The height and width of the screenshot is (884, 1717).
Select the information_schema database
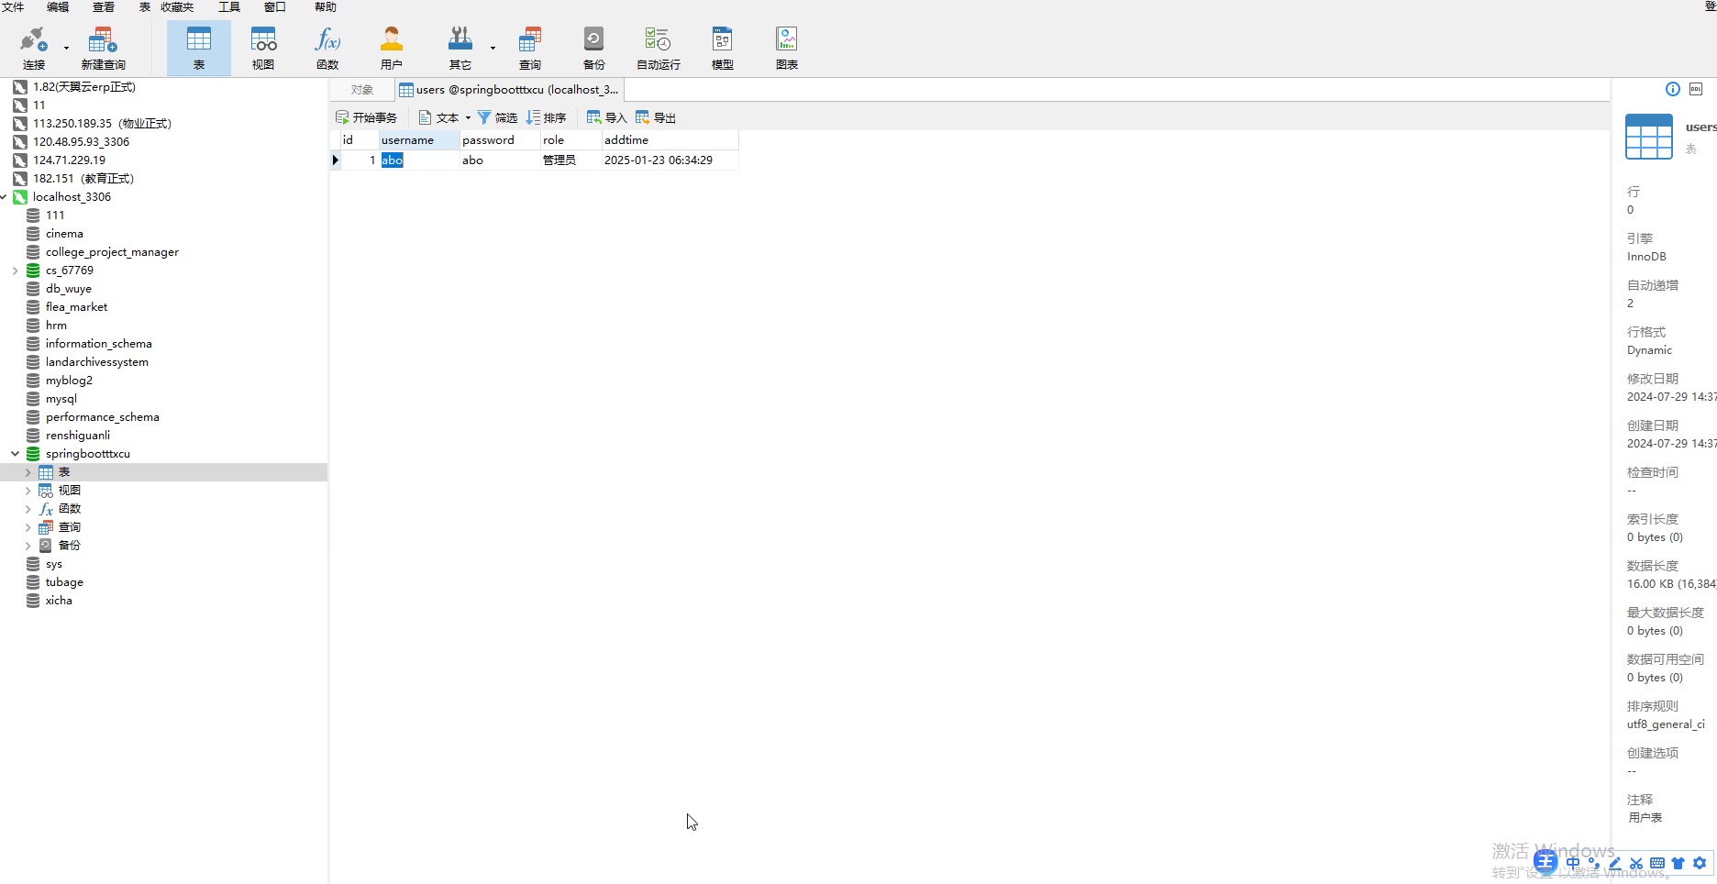click(98, 344)
